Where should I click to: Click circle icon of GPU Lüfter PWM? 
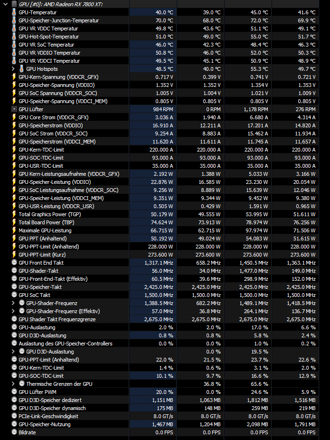click(14, 392)
